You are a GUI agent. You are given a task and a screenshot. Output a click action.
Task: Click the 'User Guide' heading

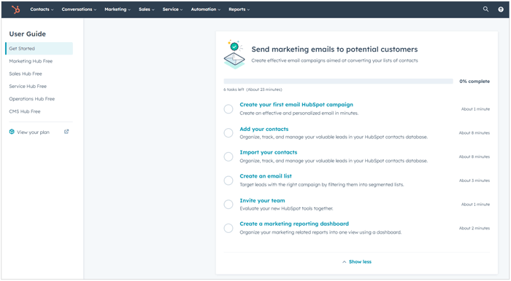28,34
